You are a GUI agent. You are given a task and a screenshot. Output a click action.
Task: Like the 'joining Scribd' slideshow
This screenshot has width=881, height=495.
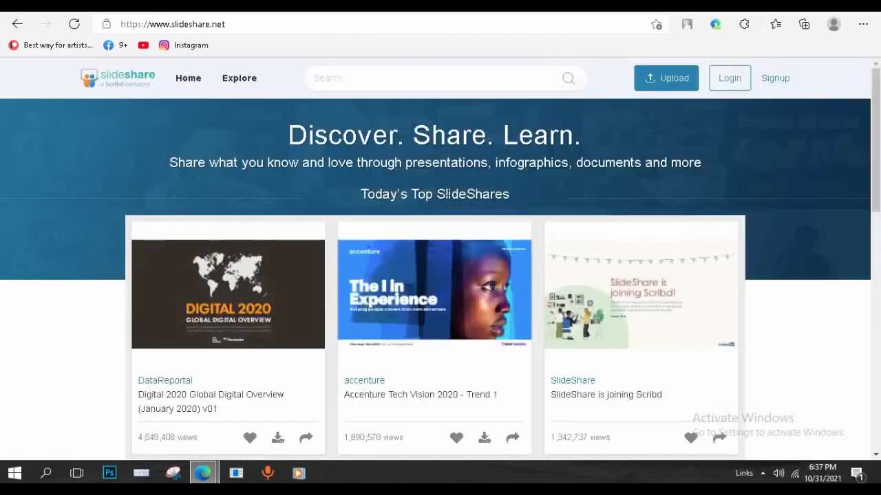[691, 437]
